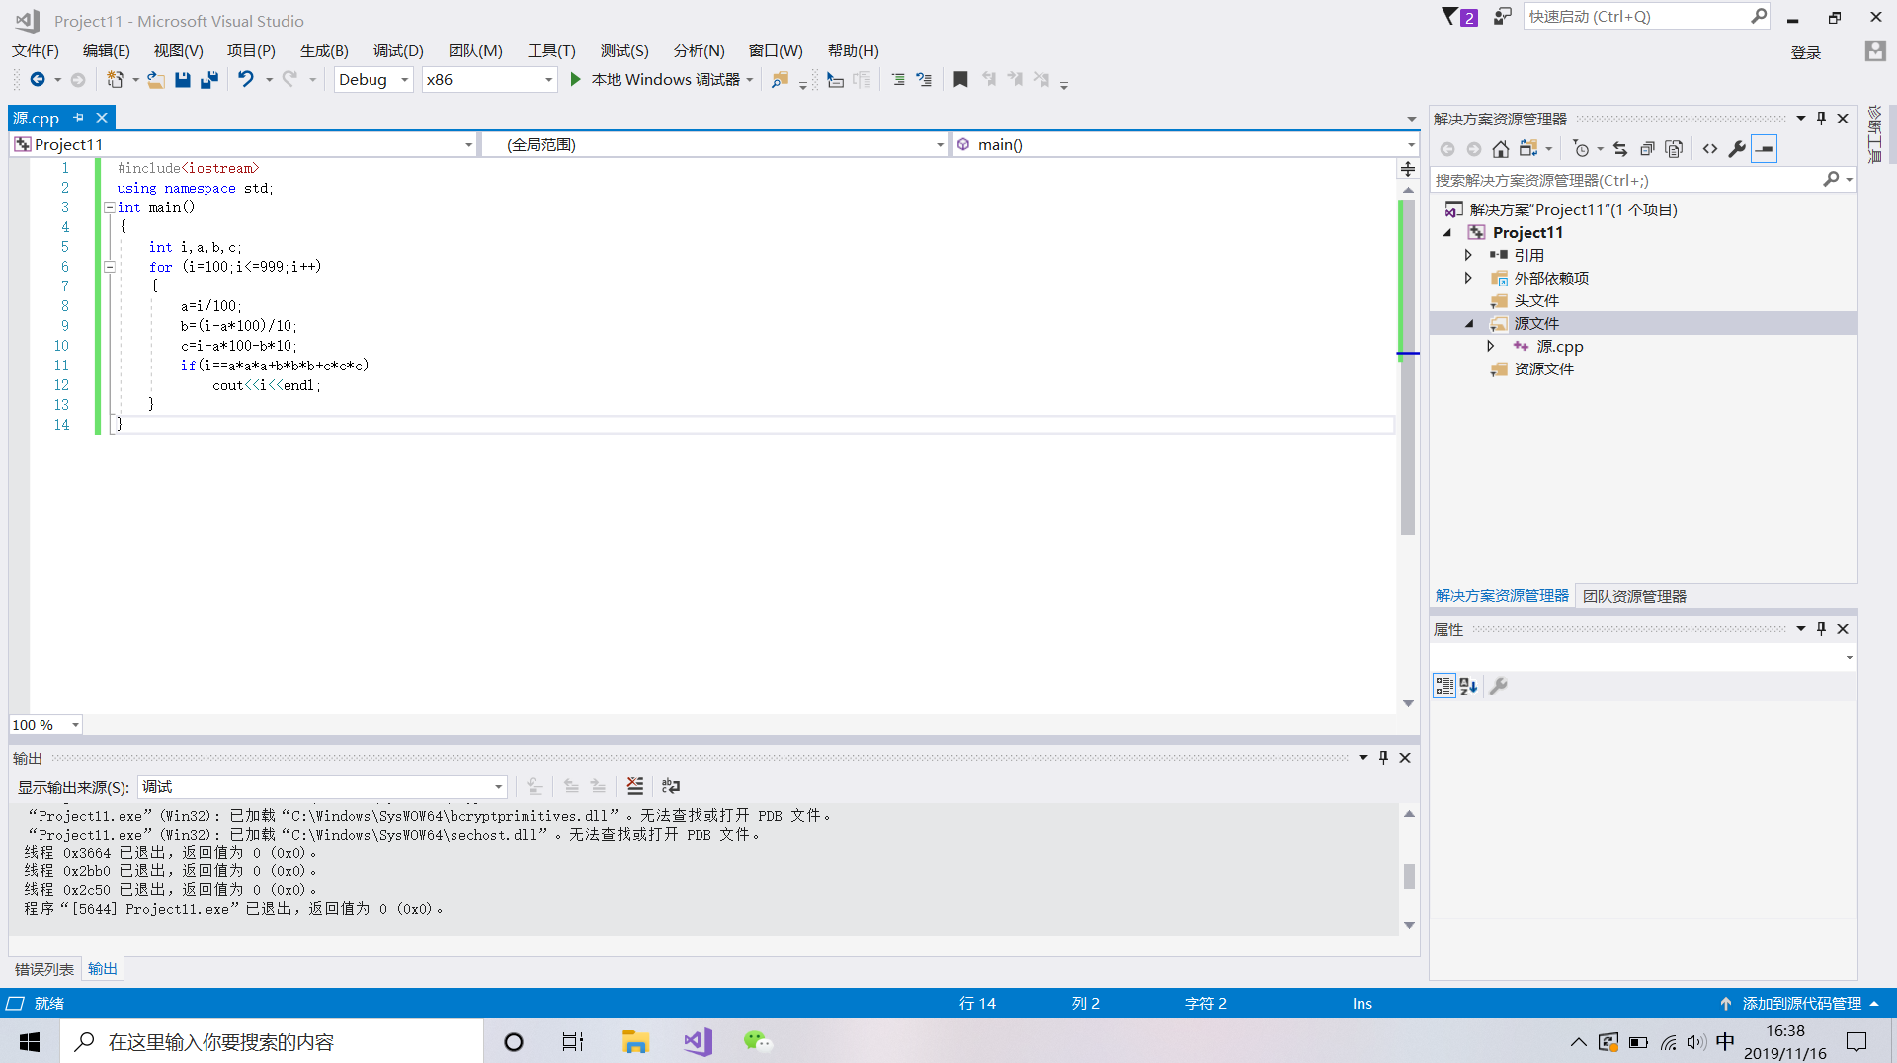Open the 工具(T) menu

click(551, 51)
